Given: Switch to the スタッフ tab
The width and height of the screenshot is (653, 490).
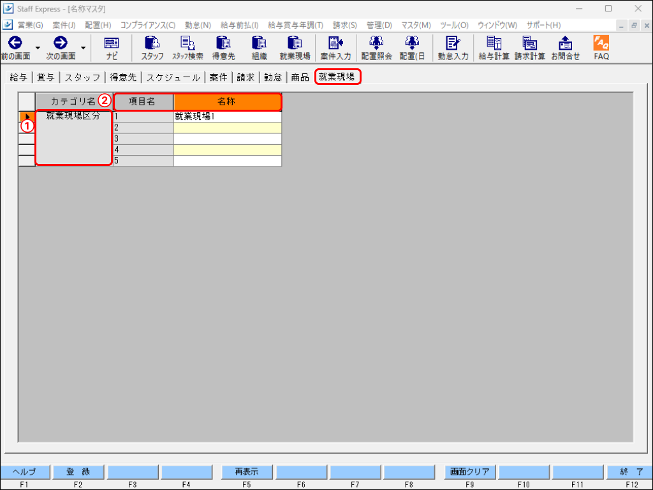Looking at the screenshot, I should coord(82,77).
